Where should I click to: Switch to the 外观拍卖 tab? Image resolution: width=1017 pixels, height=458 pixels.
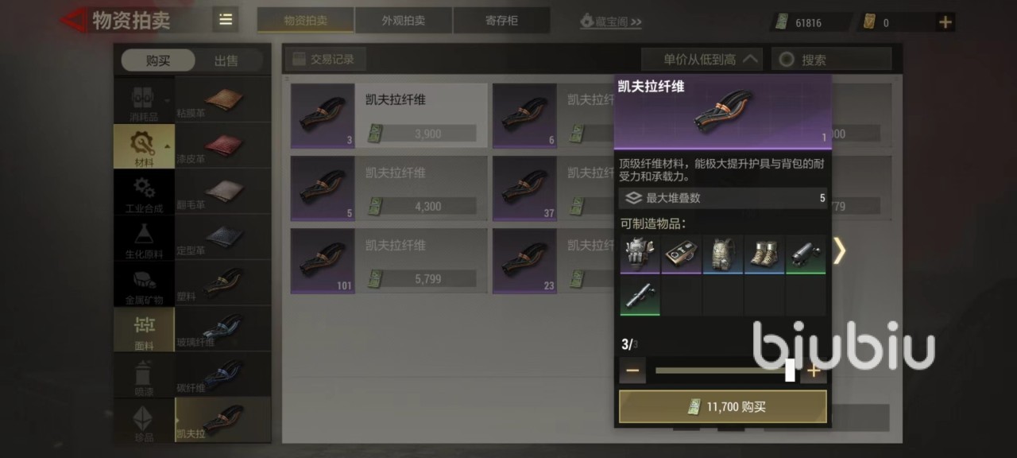pos(404,21)
